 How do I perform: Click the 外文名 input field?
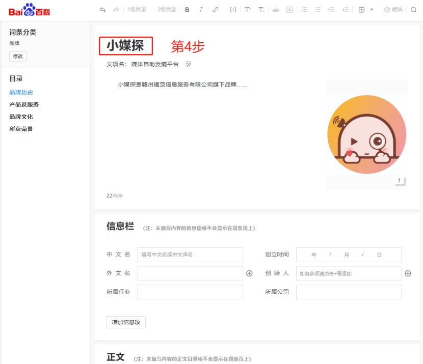tap(190, 273)
